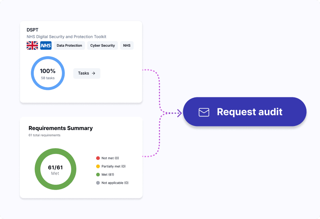Click NHS Digital Security and Protection Toolkit subtitle

pos(66,37)
